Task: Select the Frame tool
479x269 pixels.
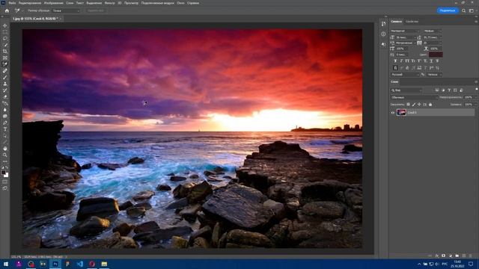Action: pyautogui.click(x=5, y=58)
